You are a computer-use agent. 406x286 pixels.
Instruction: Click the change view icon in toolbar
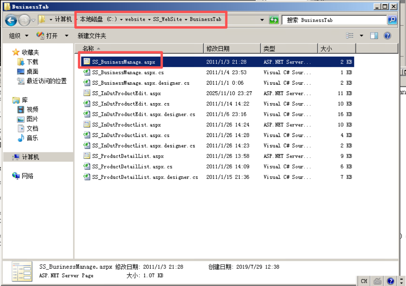[350, 36]
